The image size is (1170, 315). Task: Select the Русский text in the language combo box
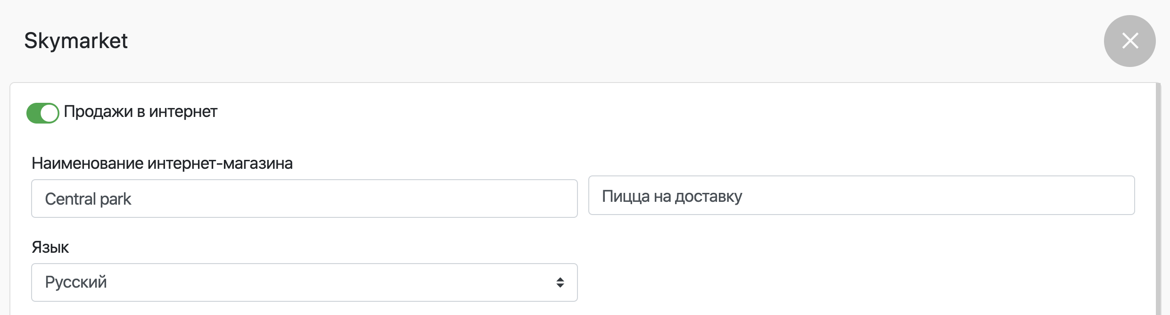(x=76, y=282)
